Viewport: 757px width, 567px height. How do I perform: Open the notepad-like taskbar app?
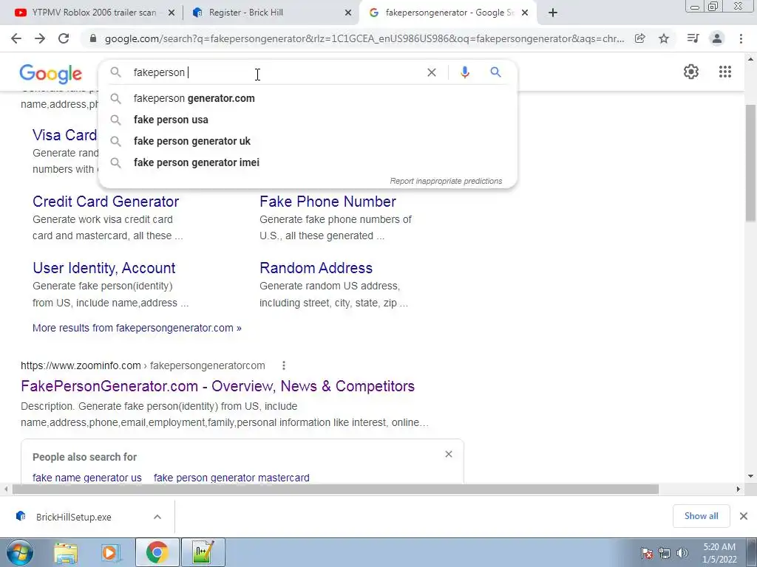(x=203, y=552)
